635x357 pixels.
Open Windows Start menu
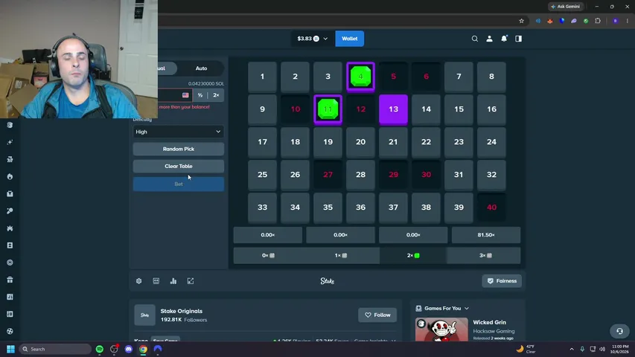10,349
